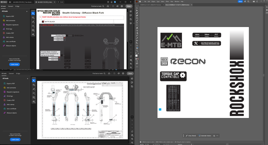
Task: Click Share button in top Acrobat window
Action: (129, 6)
